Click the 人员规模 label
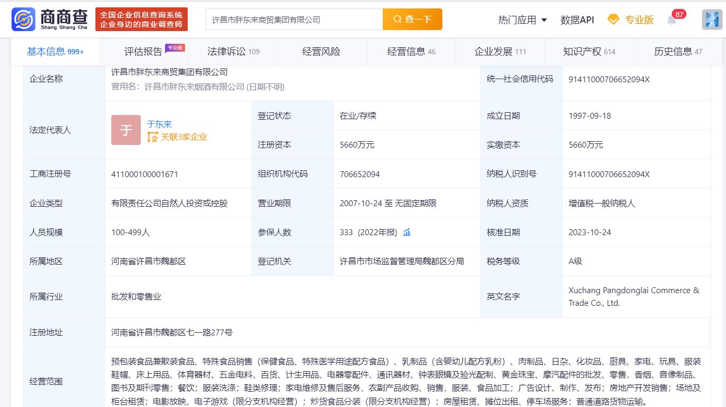Viewport: 726px width, 407px height. tap(46, 232)
